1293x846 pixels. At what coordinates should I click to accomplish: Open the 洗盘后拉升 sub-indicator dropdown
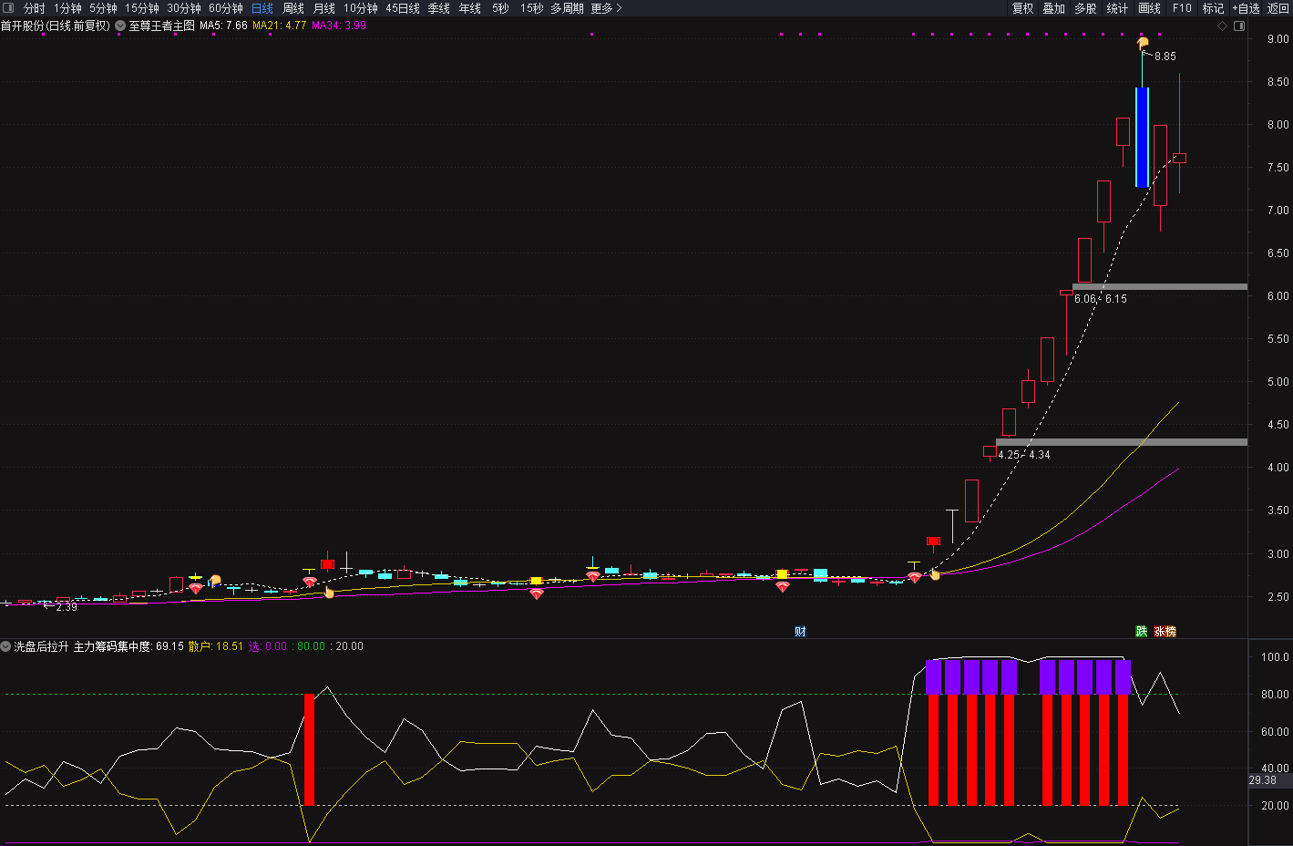coord(6,646)
